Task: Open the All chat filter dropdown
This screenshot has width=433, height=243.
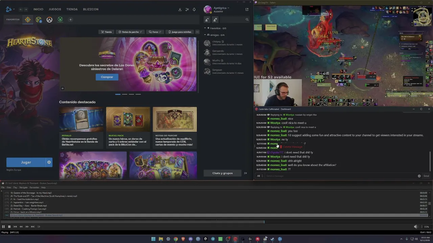Action: (260, 176)
